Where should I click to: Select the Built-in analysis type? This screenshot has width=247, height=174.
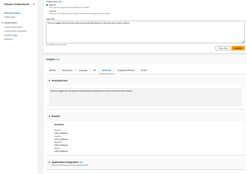tap(47, 5)
